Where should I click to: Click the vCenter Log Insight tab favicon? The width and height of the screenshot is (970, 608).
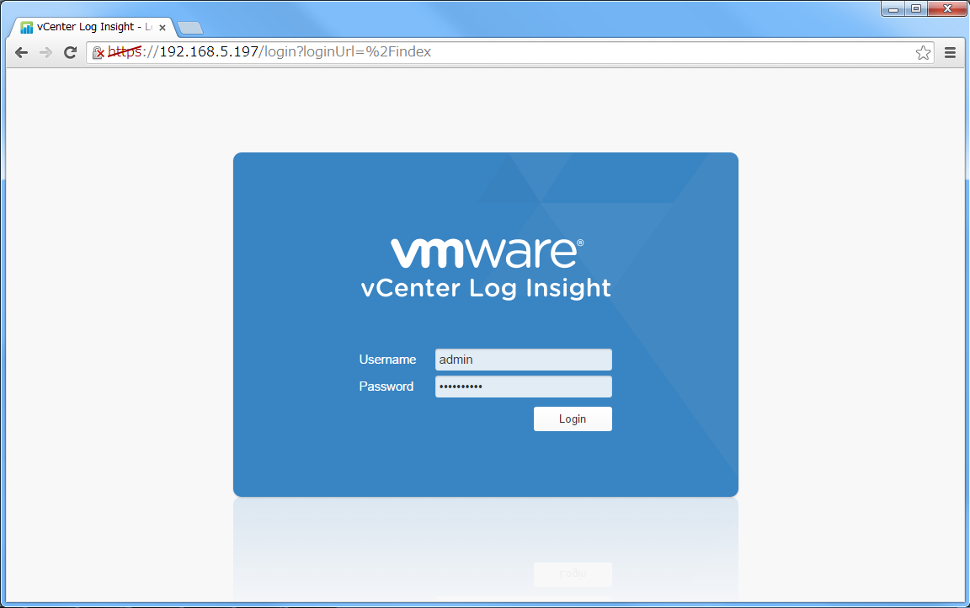point(27,28)
